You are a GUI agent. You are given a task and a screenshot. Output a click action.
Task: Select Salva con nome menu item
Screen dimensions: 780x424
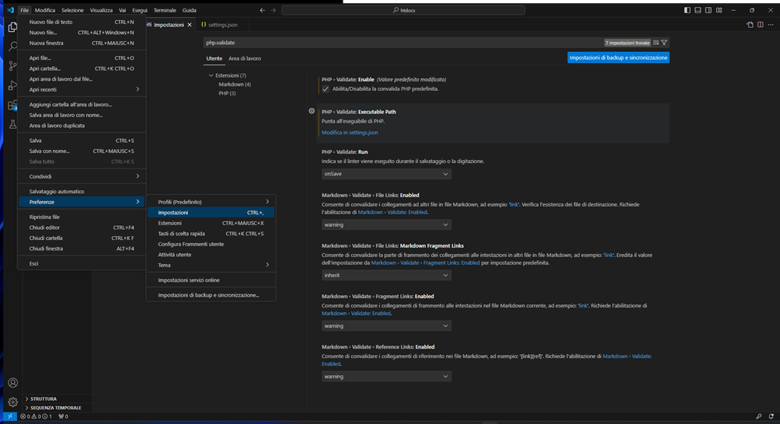(x=82, y=151)
